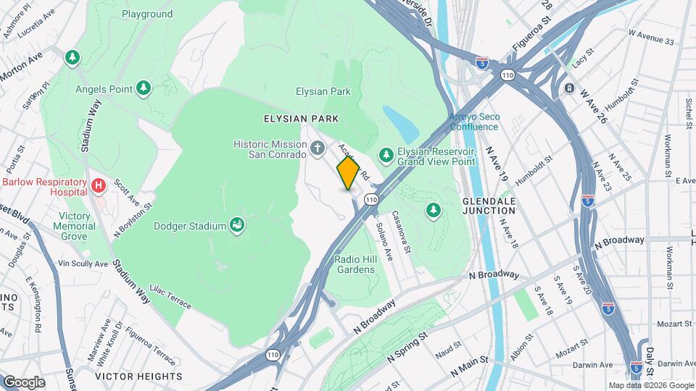Click the Elysian Park label
The height and width of the screenshot is (391, 696).
pos(323,91)
